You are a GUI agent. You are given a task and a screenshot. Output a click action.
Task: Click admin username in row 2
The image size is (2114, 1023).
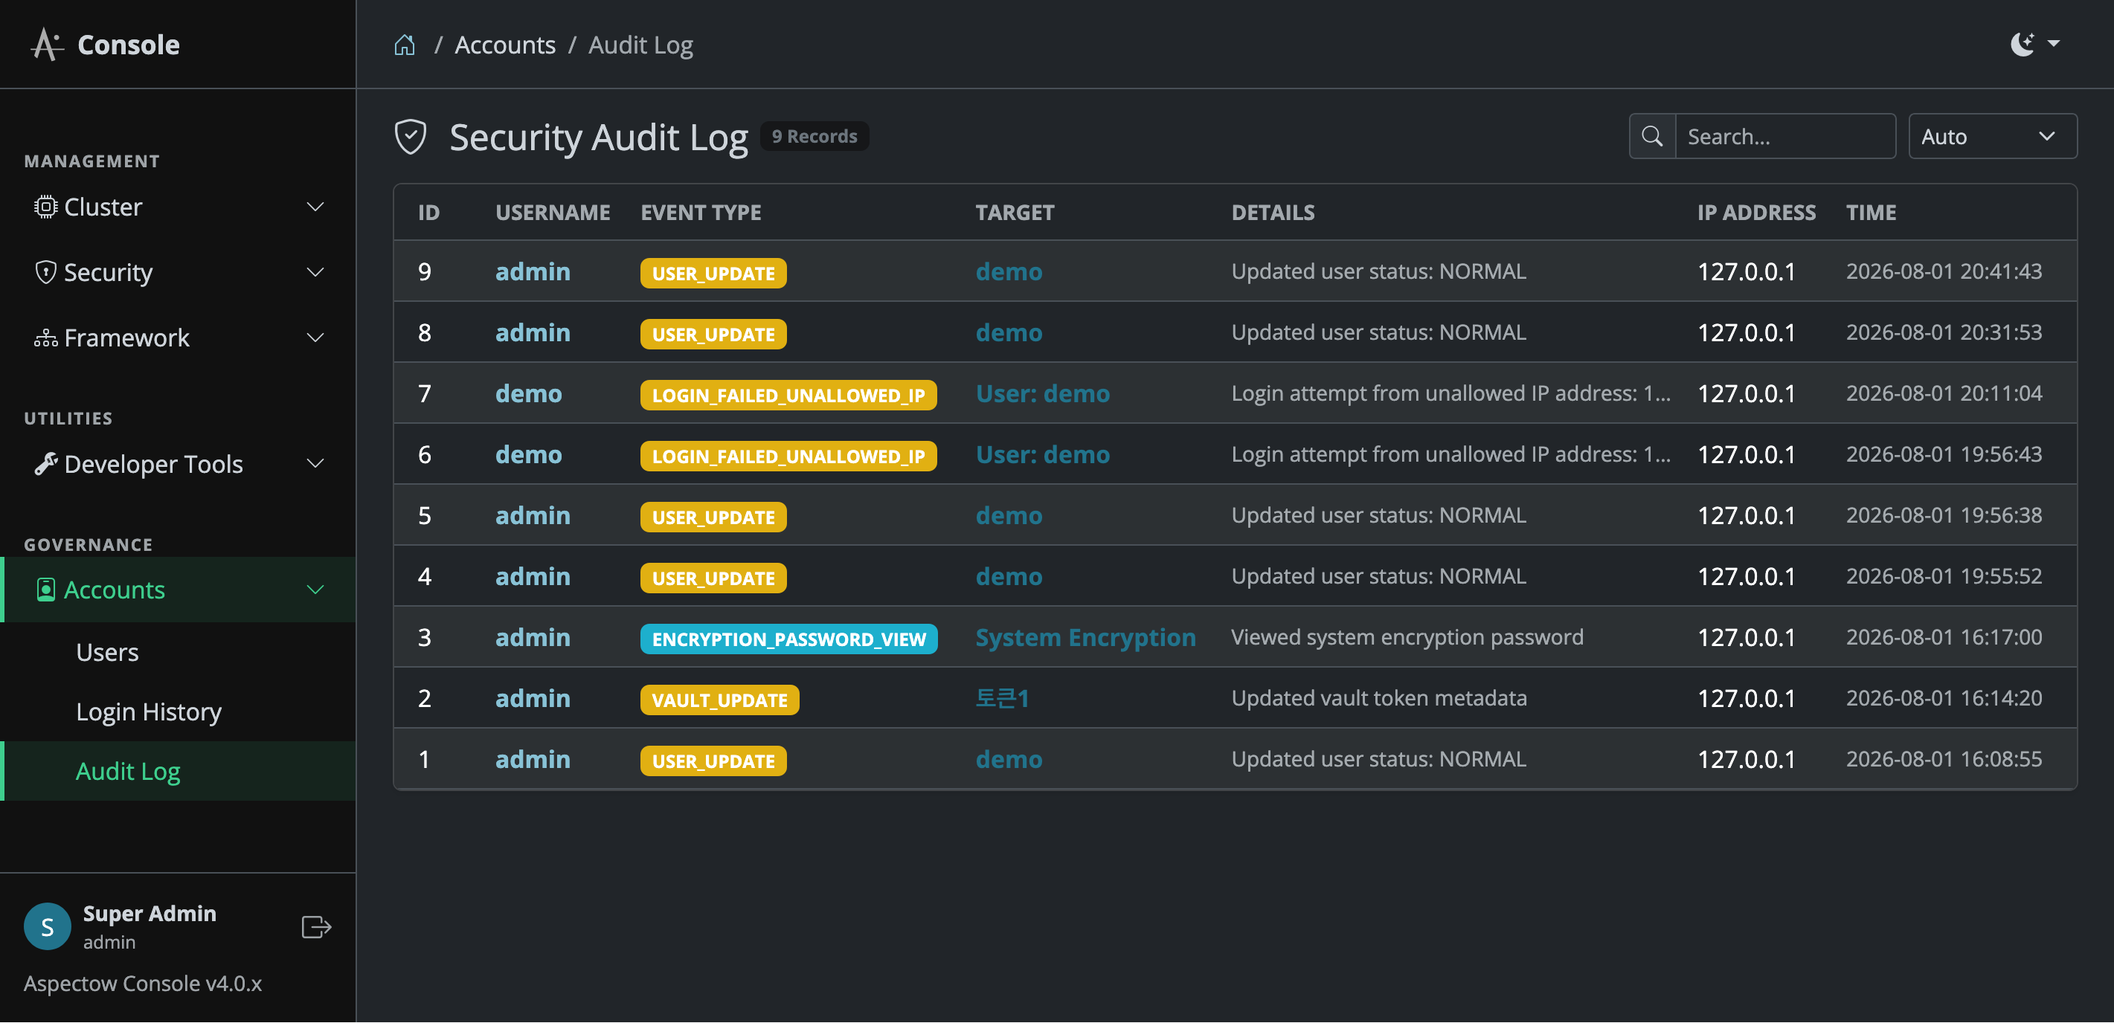pyautogui.click(x=533, y=698)
